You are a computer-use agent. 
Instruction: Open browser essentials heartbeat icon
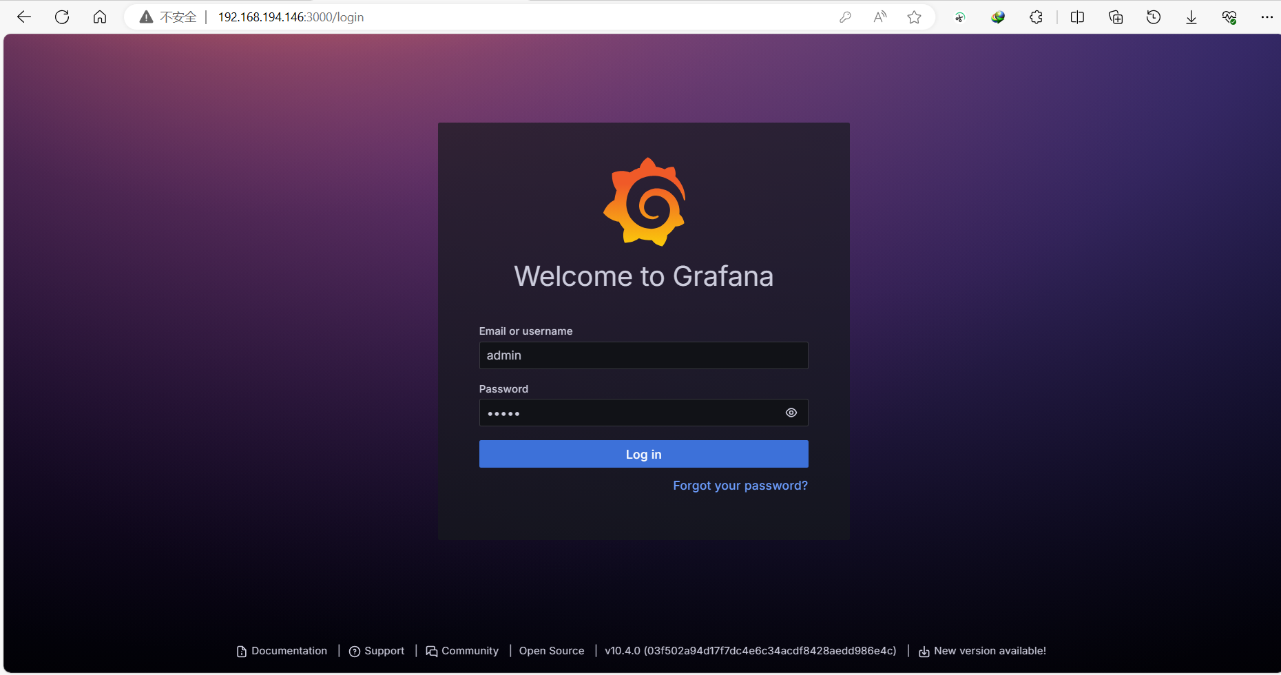(x=1229, y=17)
